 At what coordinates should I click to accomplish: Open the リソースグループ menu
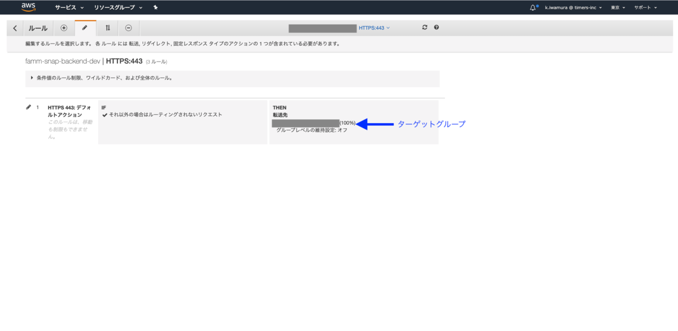[114, 7]
